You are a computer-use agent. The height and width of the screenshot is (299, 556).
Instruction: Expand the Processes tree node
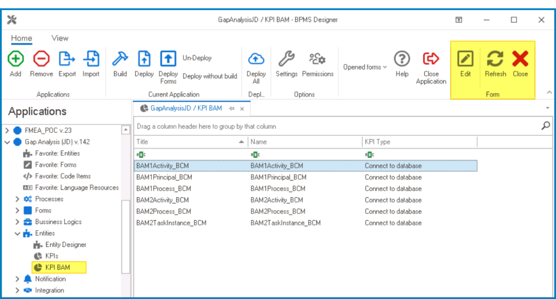pos(17,199)
